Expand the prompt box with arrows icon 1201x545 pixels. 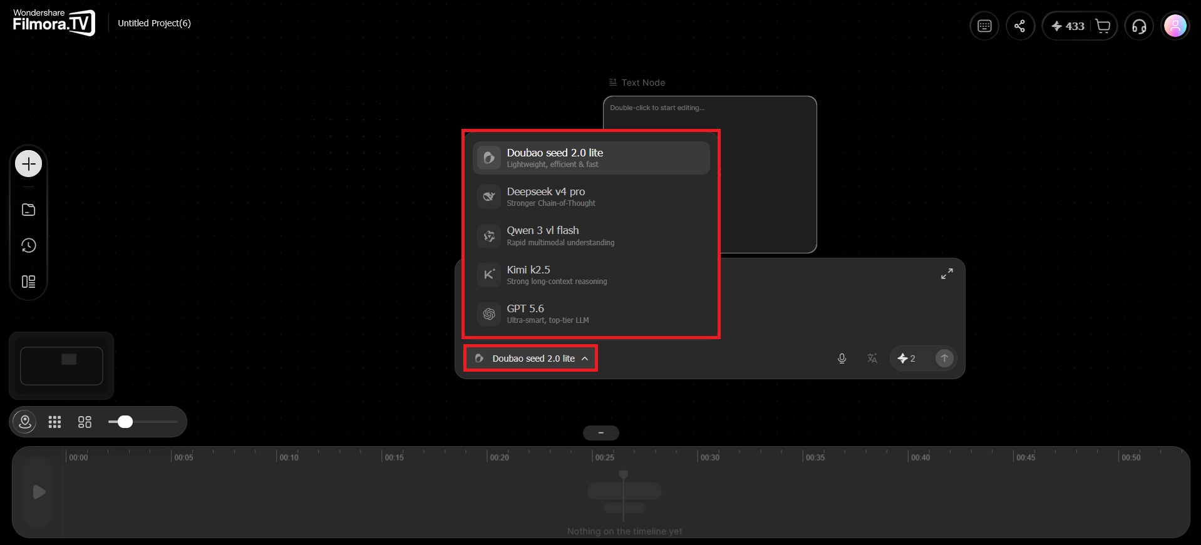click(947, 273)
